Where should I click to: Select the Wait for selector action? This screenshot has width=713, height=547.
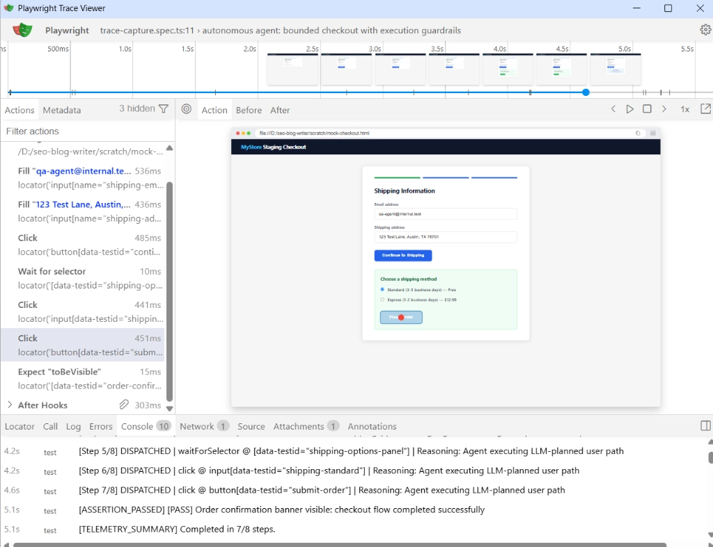click(83, 278)
